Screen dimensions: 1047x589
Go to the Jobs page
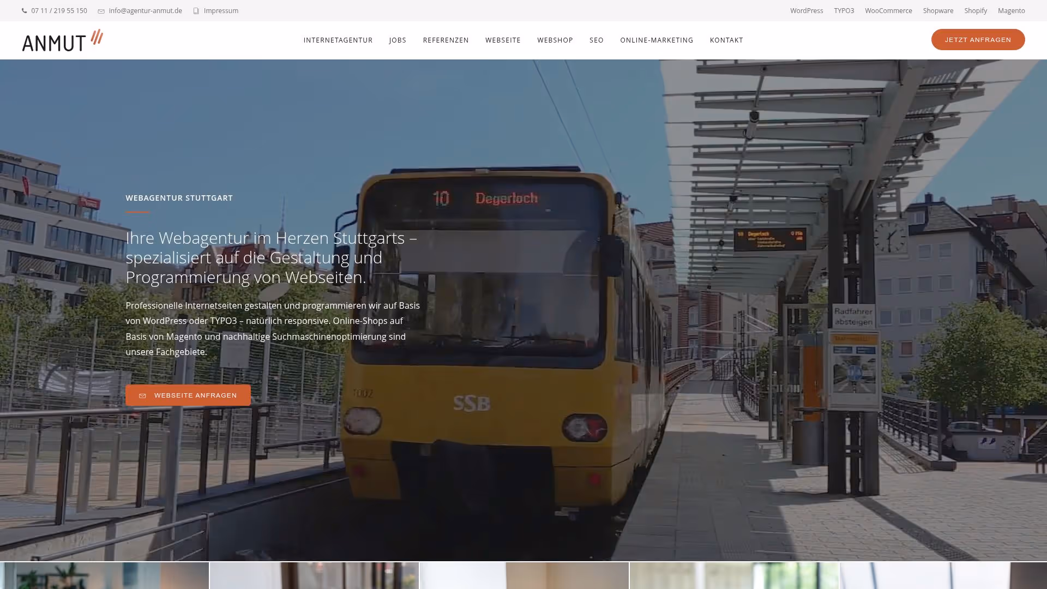398,40
